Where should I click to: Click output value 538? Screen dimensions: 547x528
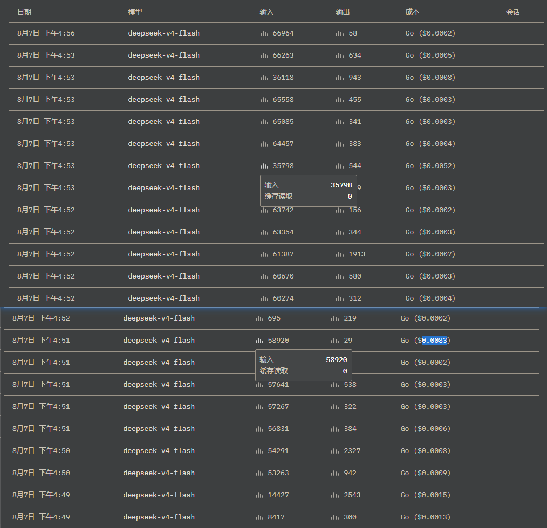point(350,385)
